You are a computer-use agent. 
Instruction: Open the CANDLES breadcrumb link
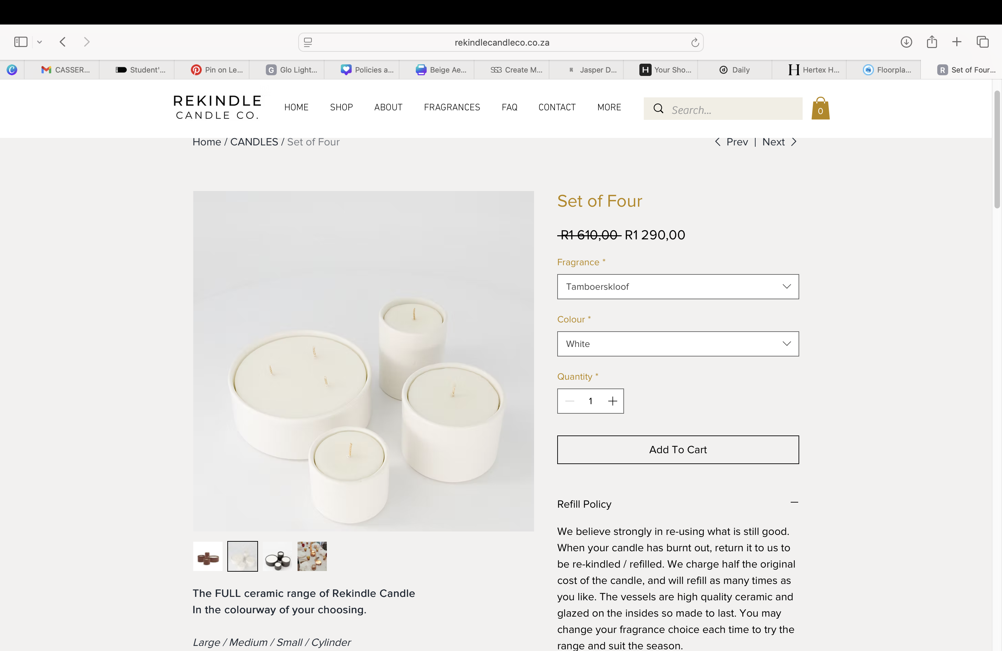(x=254, y=142)
